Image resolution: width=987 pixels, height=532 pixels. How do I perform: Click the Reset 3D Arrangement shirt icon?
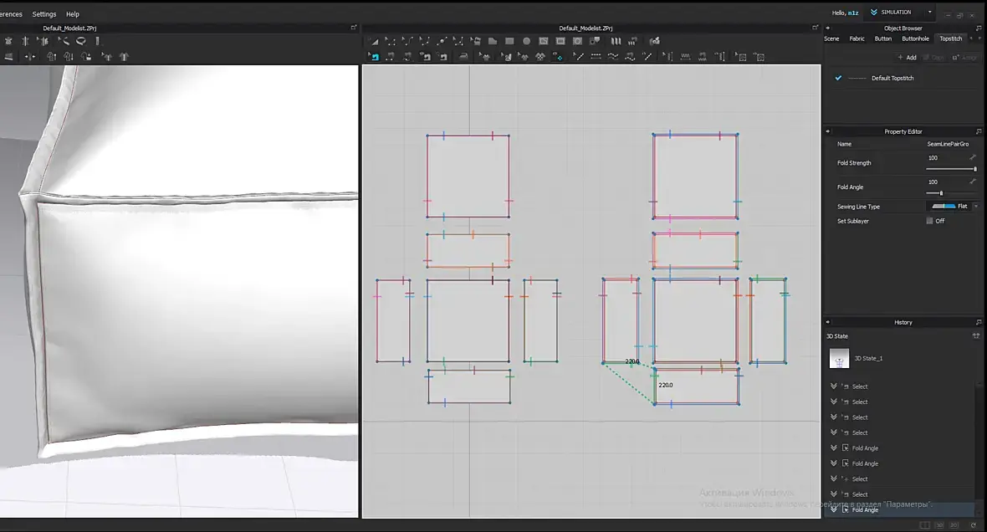[x=124, y=57]
